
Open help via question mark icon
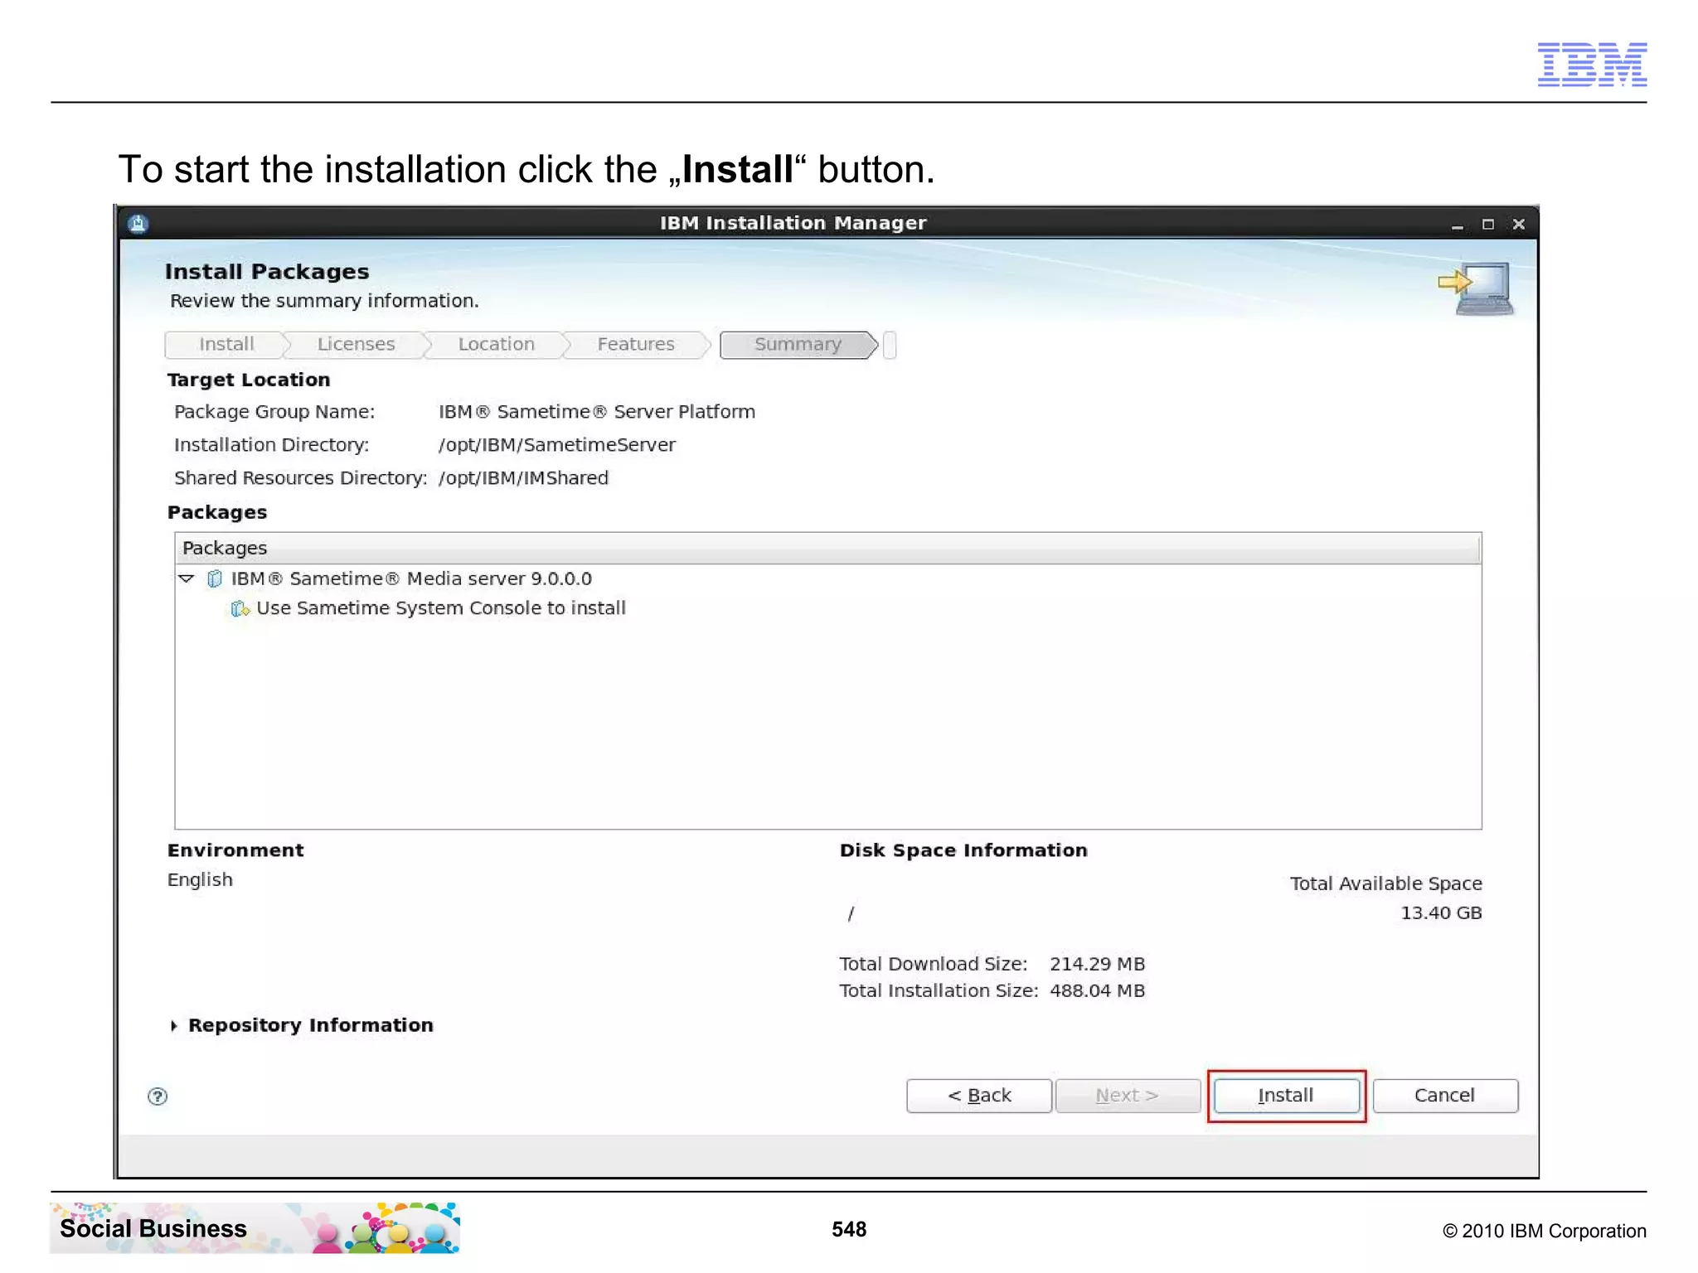pos(158,1096)
